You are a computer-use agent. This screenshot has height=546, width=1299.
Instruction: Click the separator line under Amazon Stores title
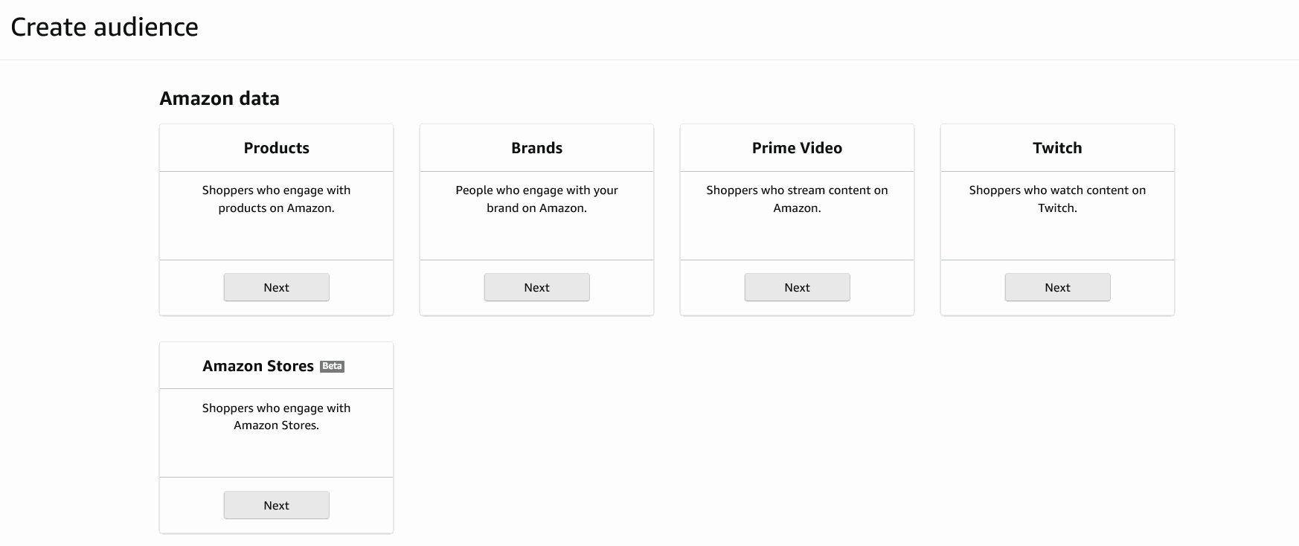pyautogui.click(x=276, y=388)
